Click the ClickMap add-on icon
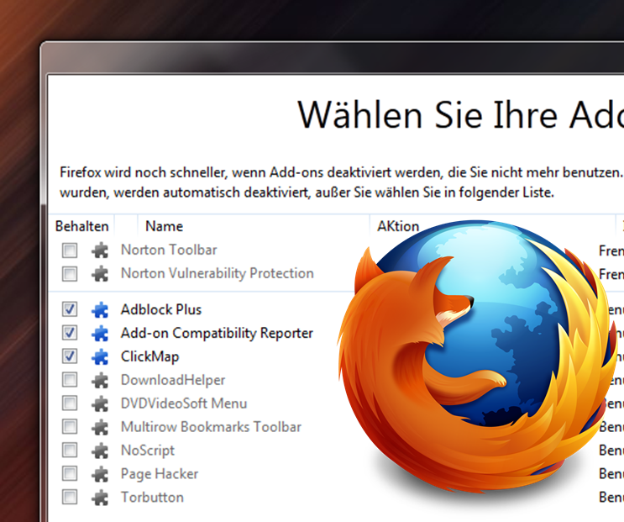 (101, 357)
